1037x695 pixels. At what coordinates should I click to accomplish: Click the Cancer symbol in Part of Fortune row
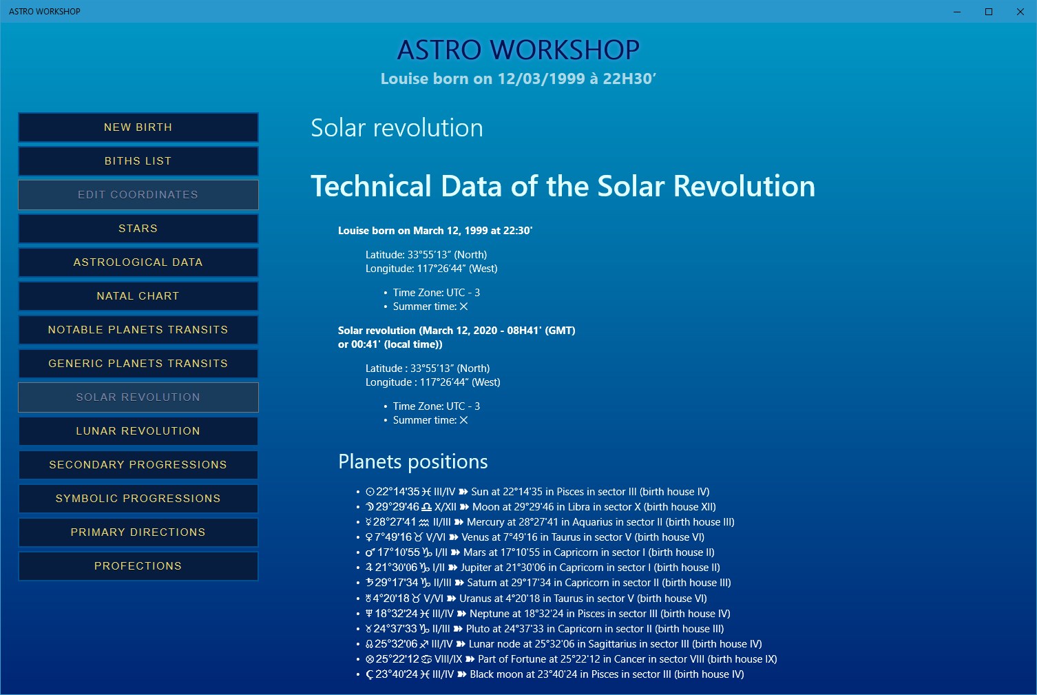[x=427, y=659]
